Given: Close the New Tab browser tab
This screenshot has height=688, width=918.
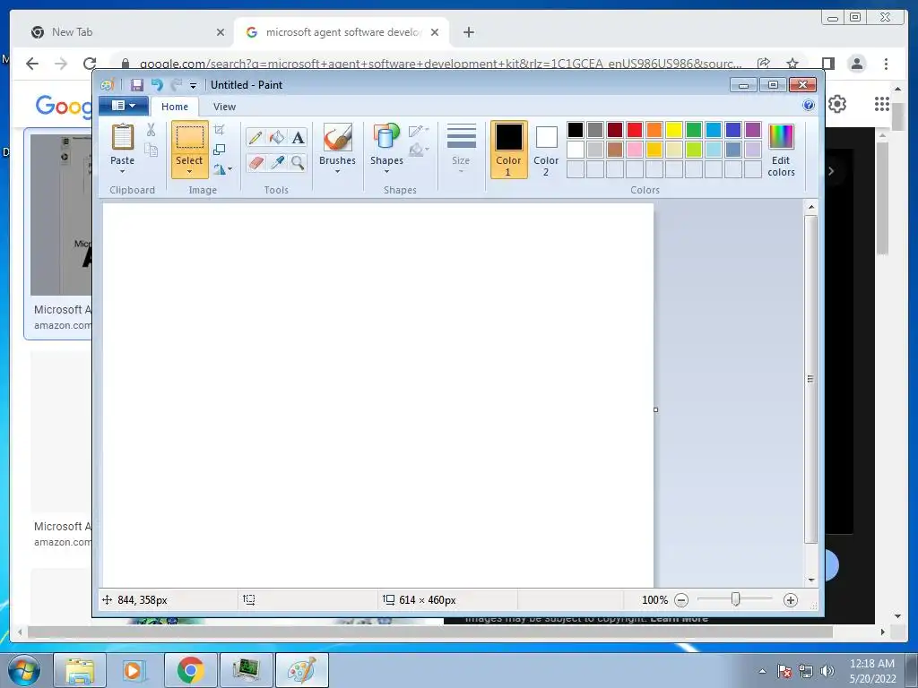Looking at the screenshot, I should [x=221, y=32].
